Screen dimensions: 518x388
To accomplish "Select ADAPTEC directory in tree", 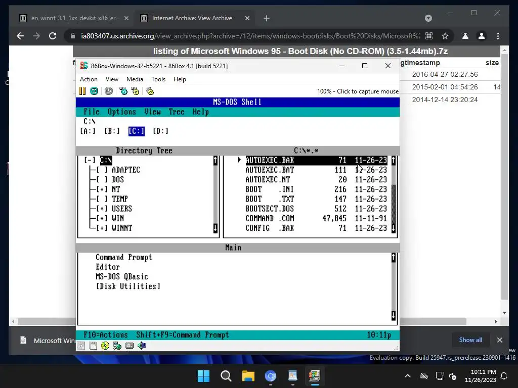I will (x=126, y=170).
